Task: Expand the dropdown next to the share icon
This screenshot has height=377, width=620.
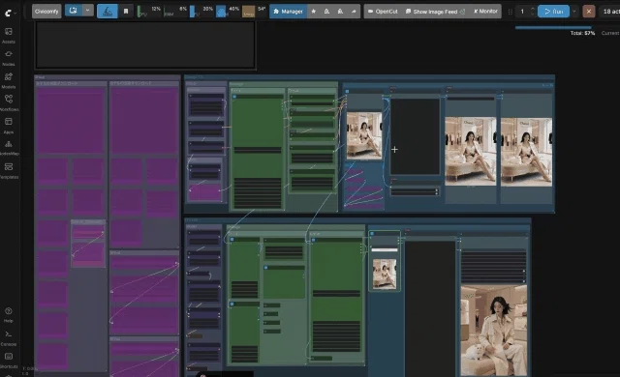Action: pos(87,11)
